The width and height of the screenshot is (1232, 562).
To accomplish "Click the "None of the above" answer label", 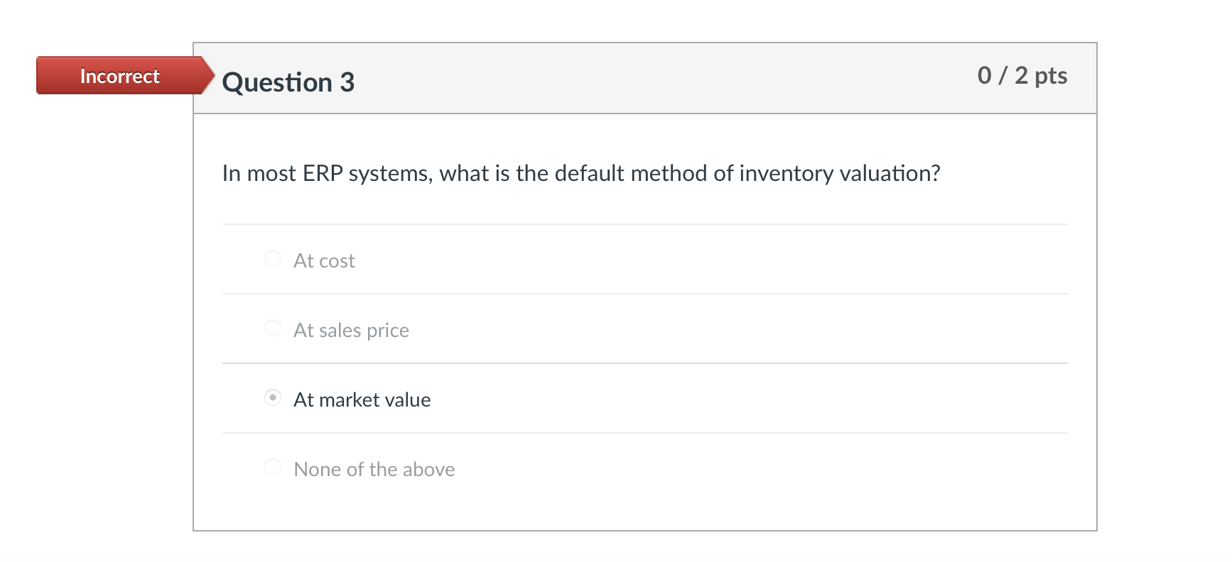I will 374,468.
